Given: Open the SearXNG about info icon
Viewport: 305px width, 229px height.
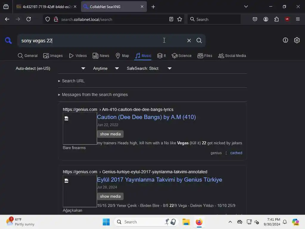Looking at the screenshot, I should [285, 40].
